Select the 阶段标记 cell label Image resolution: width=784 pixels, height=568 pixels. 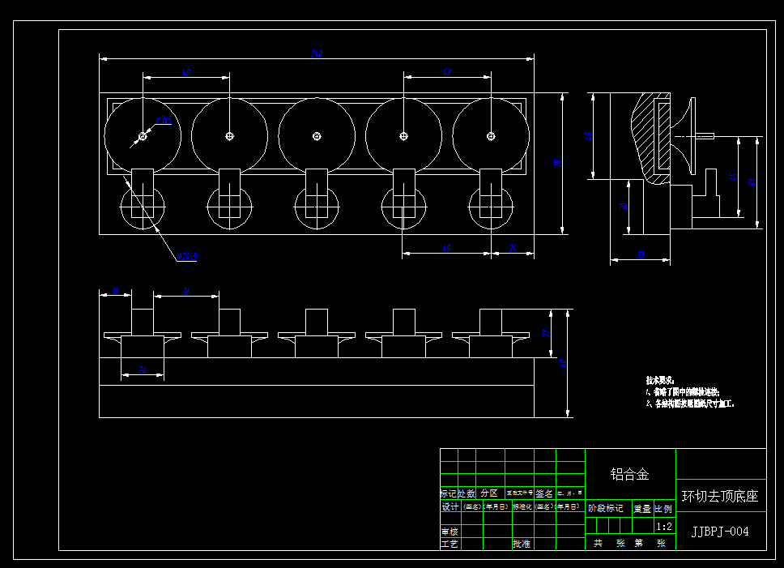point(606,509)
